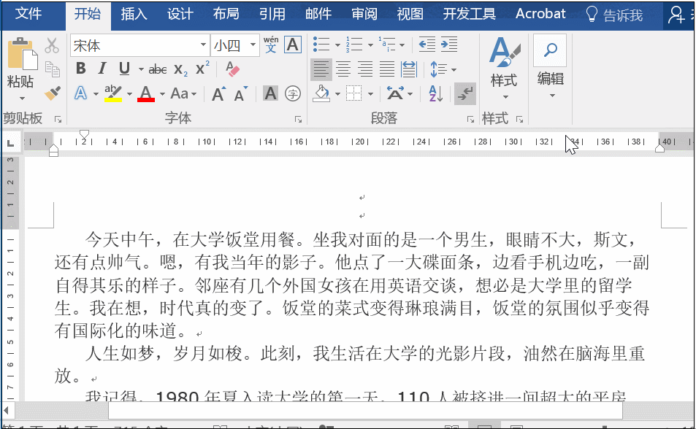Select the Format Painter brush
Viewport: 696px width, 429px height.
(x=53, y=93)
